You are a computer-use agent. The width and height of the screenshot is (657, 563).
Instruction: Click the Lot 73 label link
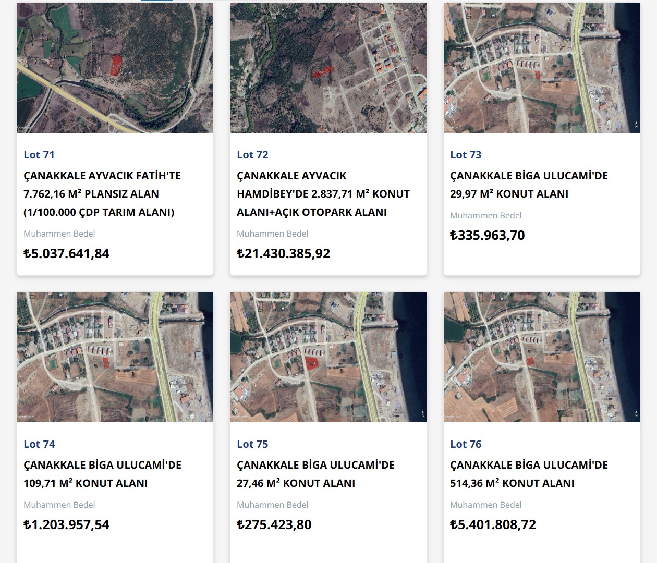(x=466, y=155)
